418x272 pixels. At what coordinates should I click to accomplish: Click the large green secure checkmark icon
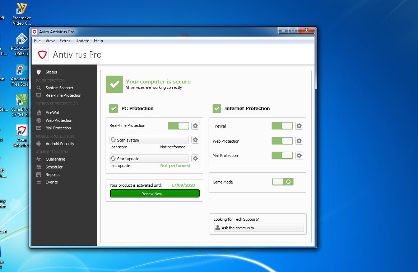pyautogui.click(x=115, y=84)
